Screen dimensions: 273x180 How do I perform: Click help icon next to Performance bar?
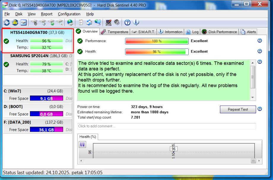(x=260, y=41)
